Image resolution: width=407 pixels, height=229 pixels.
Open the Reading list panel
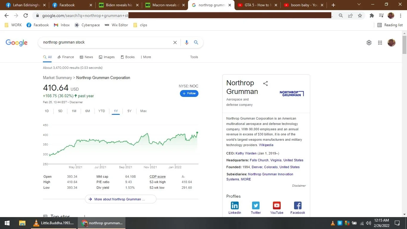tap(390, 25)
